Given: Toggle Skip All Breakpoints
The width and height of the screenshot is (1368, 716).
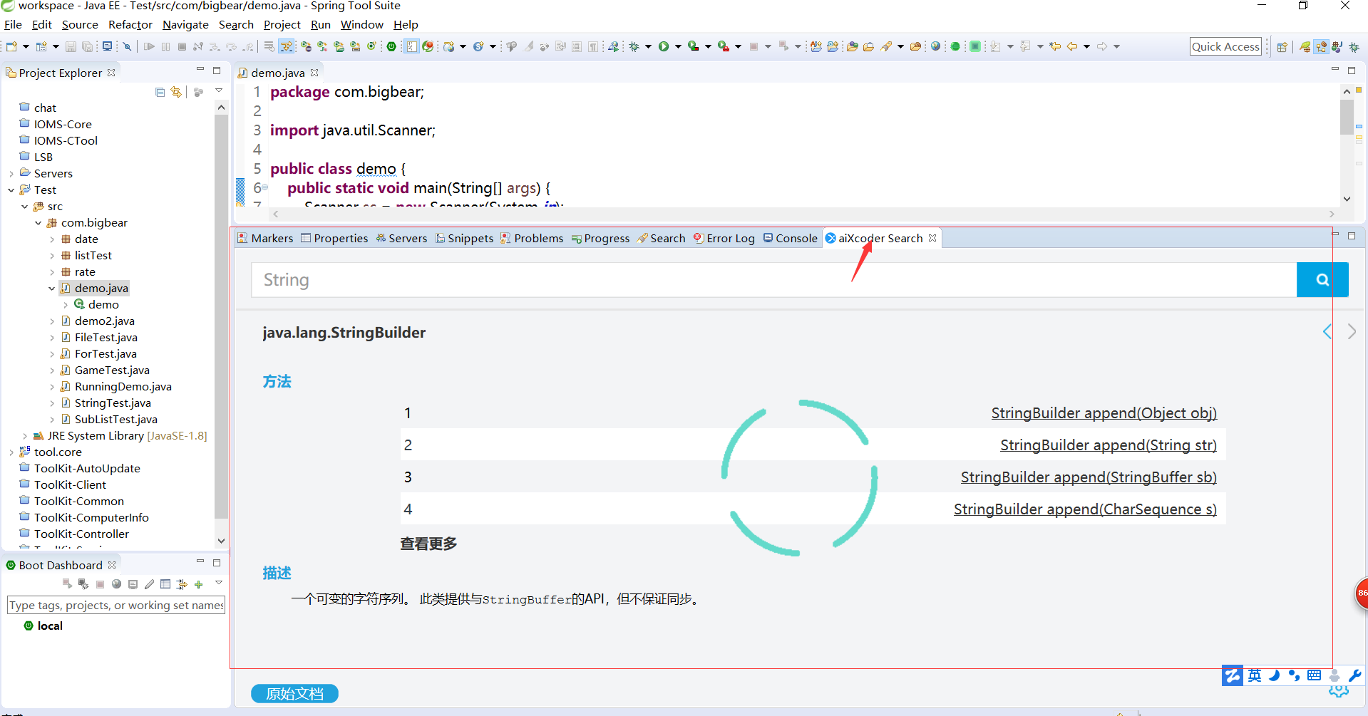Looking at the screenshot, I should [x=126, y=46].
